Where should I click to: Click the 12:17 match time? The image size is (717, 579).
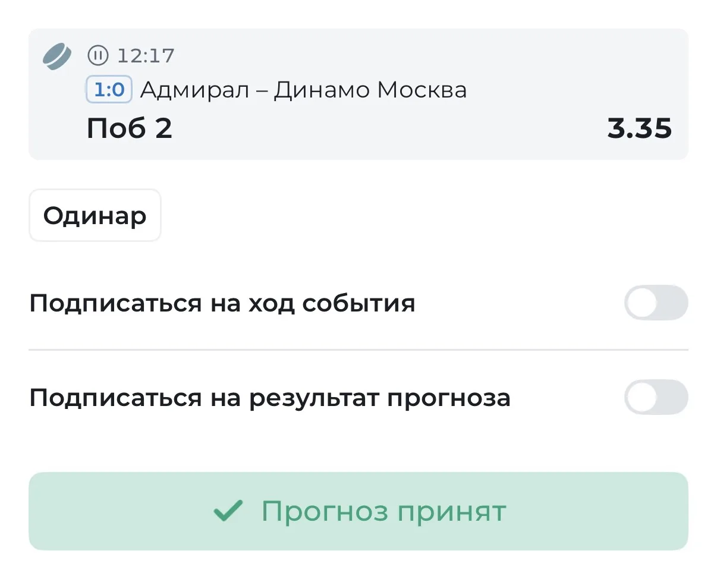[146, 56]
